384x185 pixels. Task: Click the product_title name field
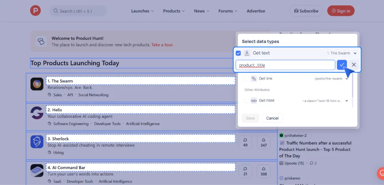(x=285, y=65)
